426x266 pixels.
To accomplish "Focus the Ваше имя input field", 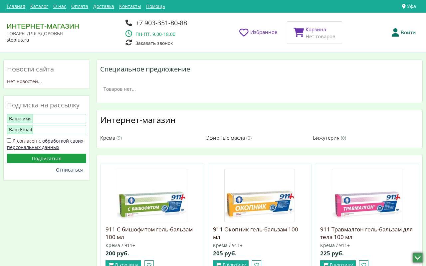I will pyautogui.click(x=59, y=119).
